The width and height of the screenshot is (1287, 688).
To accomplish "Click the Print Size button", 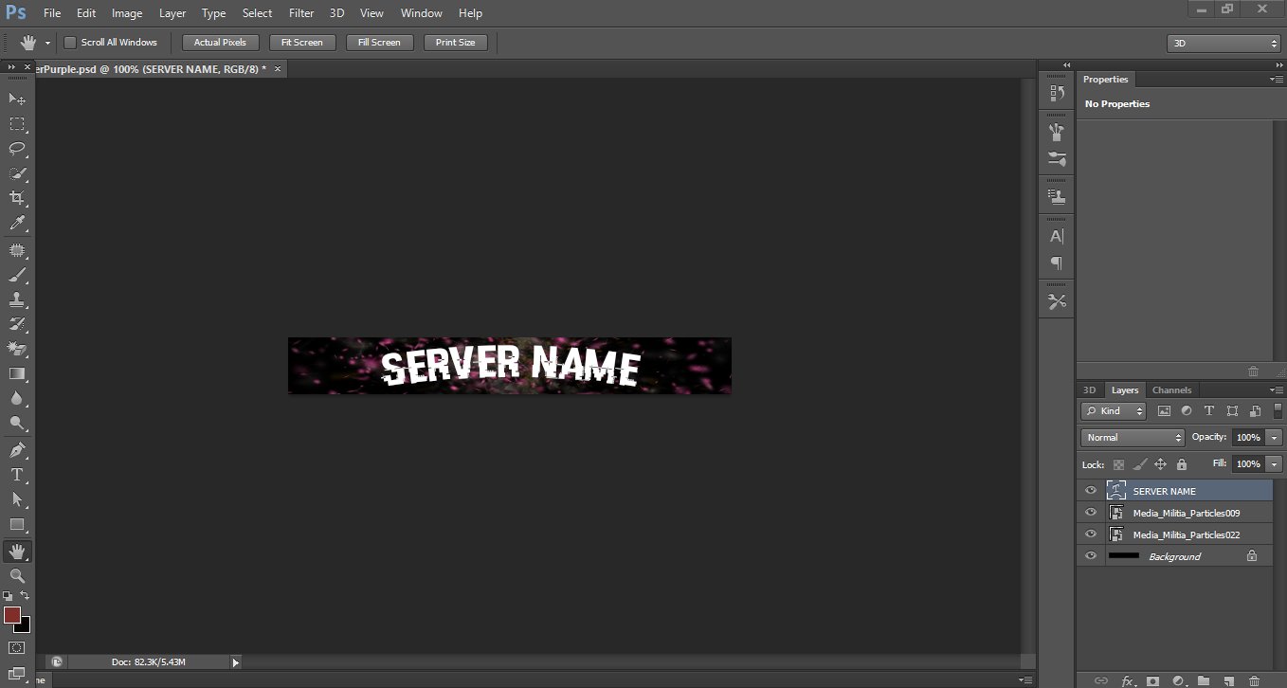I will click(x=456, y=43).
